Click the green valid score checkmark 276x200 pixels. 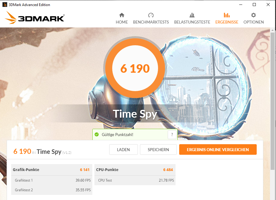coord(97,135)
